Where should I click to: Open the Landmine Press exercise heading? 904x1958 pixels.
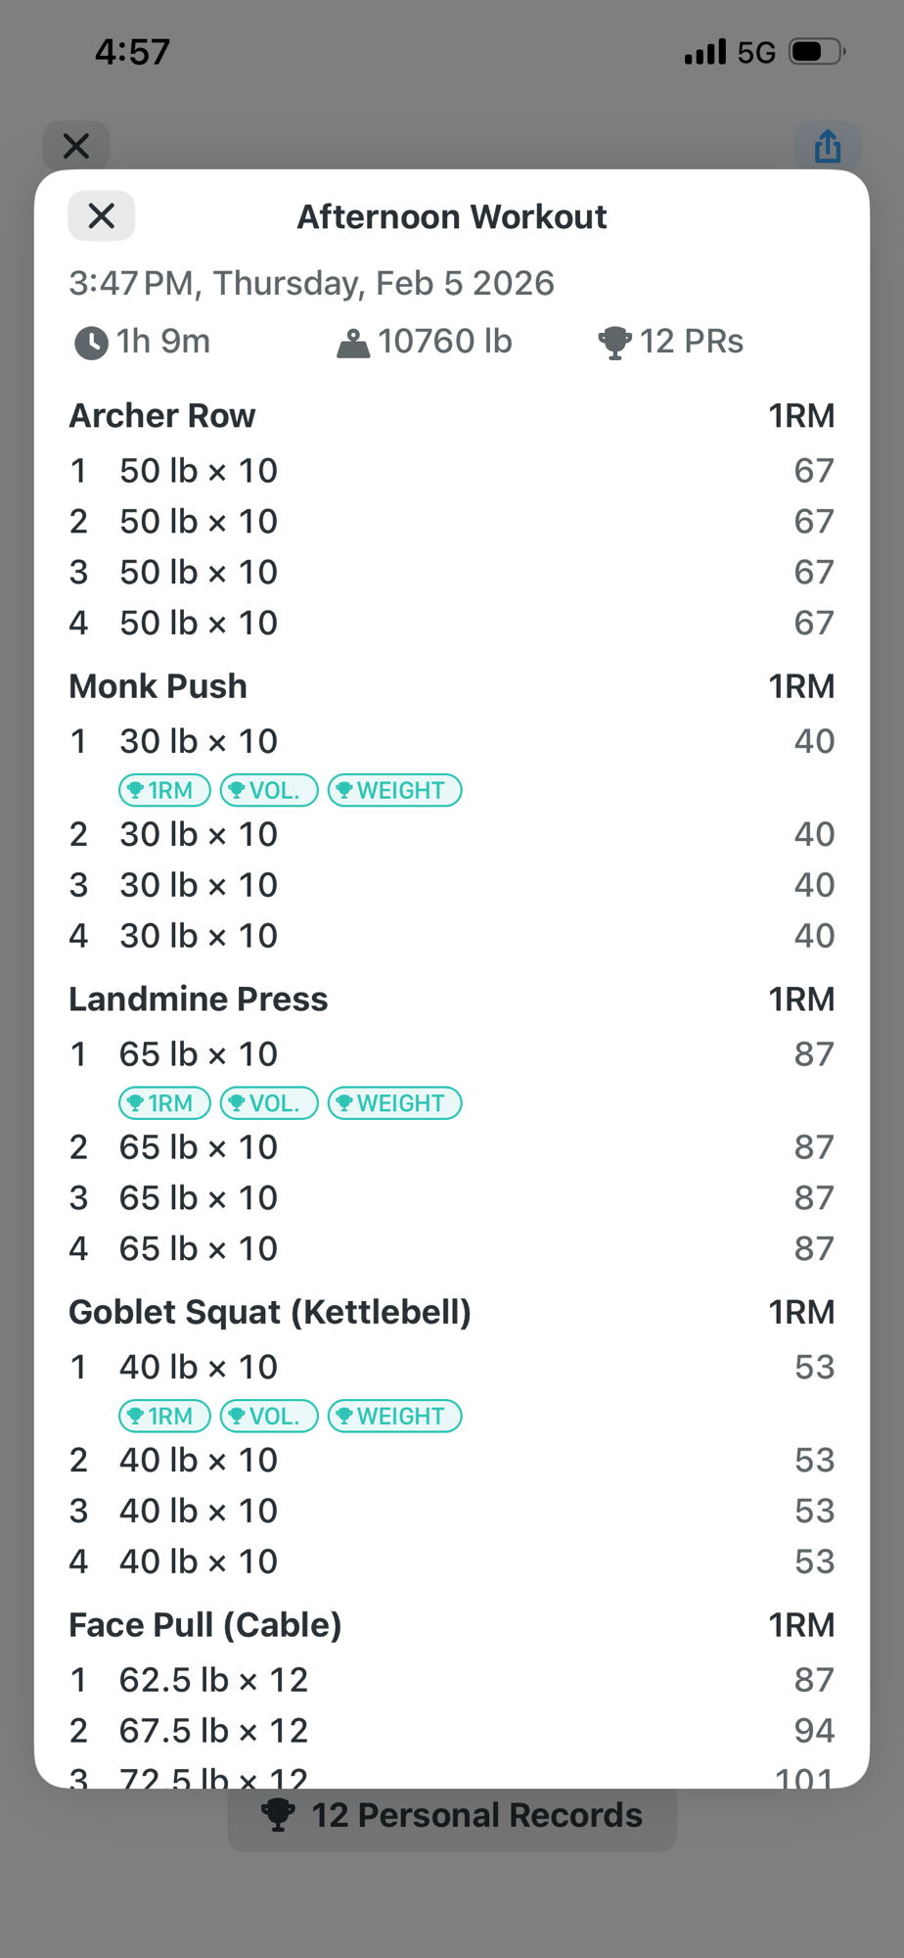click(199, 1000)
